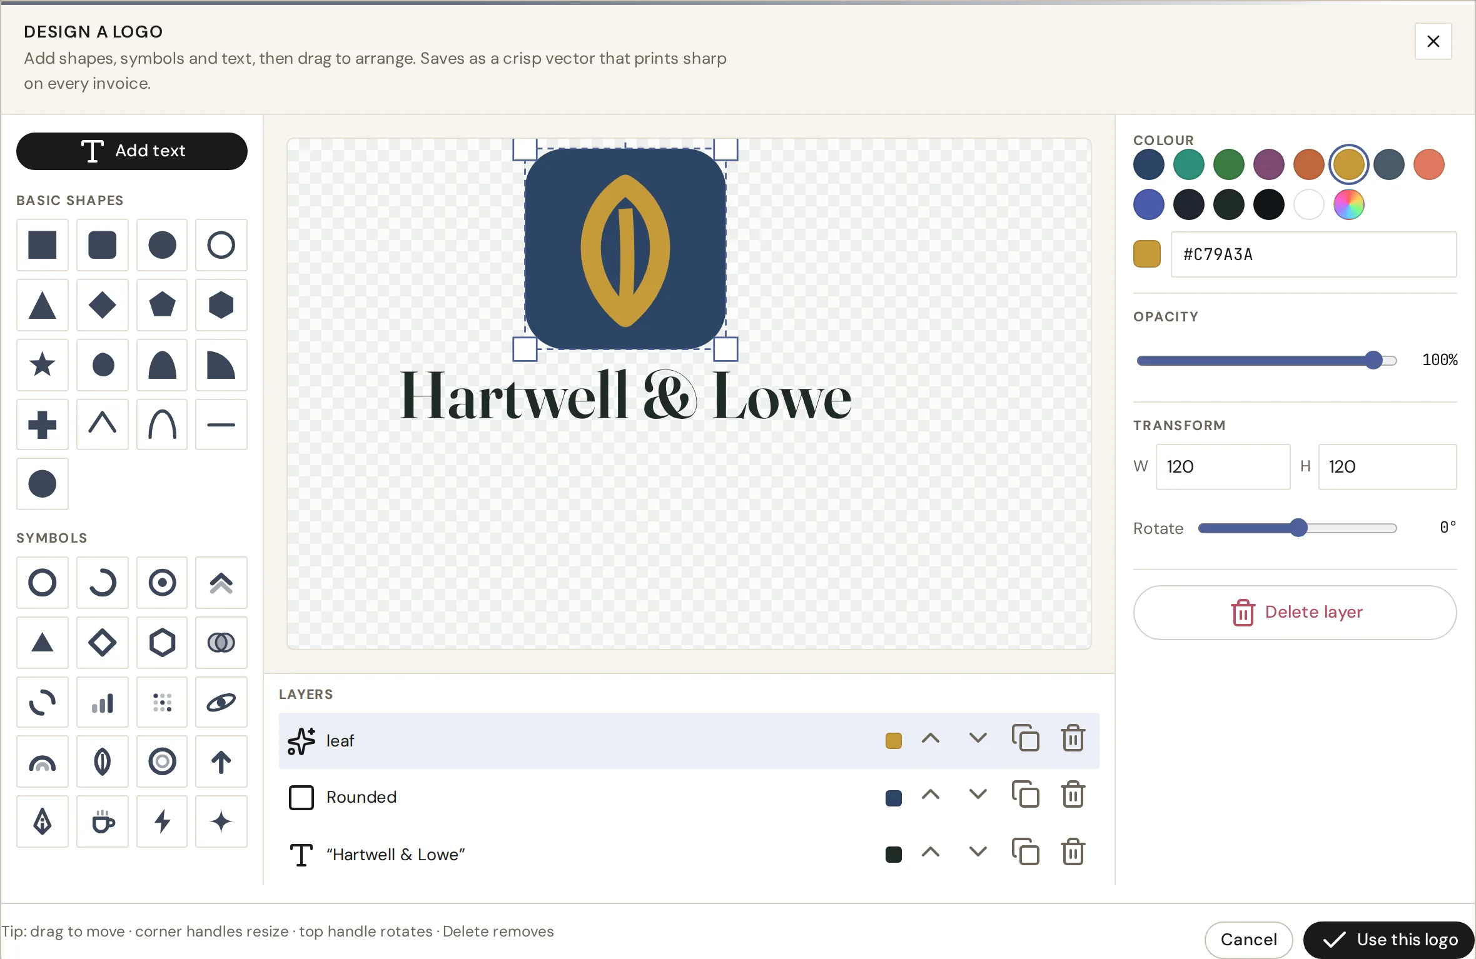
Task: Choose the purple colour swatch
Action: pyautogui.click(x=1269, y=165)
